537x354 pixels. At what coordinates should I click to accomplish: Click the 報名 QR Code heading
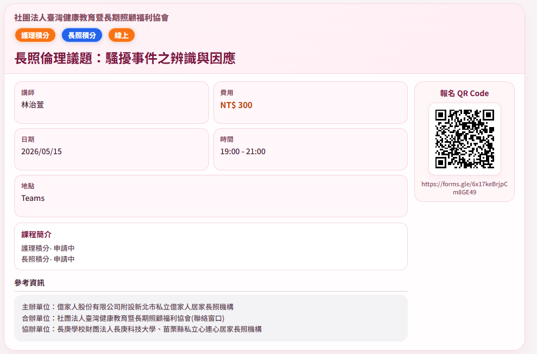[x=464, y=93]
